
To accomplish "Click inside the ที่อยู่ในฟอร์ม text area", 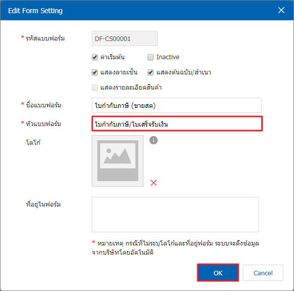I will point(175,215).
